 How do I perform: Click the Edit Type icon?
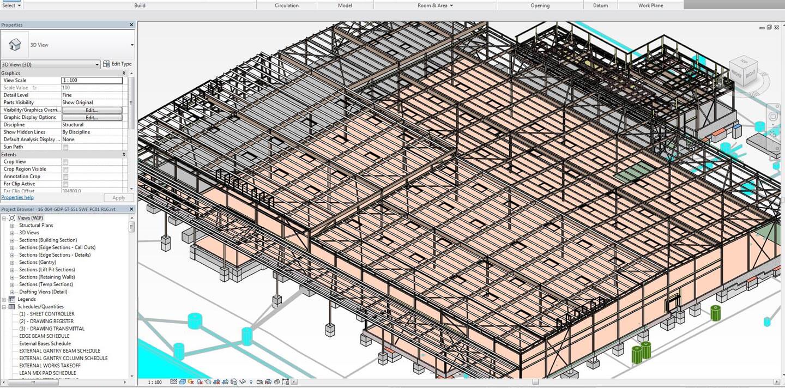(x=106, y=64)
